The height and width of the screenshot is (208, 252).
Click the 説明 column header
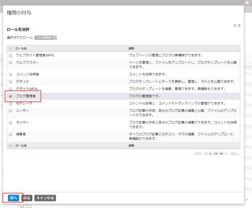tap(131, 48)
